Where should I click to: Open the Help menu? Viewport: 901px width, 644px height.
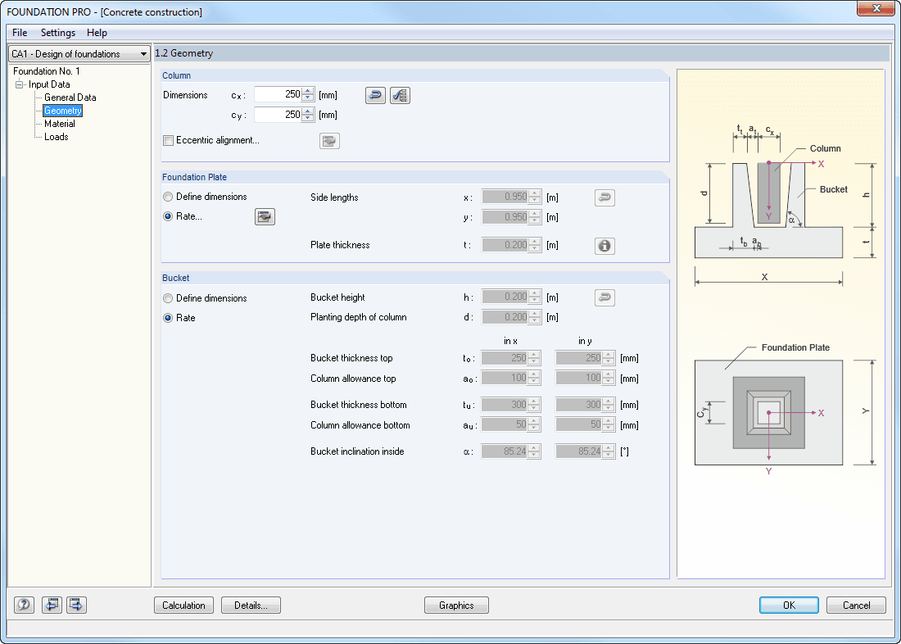[x=97, y=33]
